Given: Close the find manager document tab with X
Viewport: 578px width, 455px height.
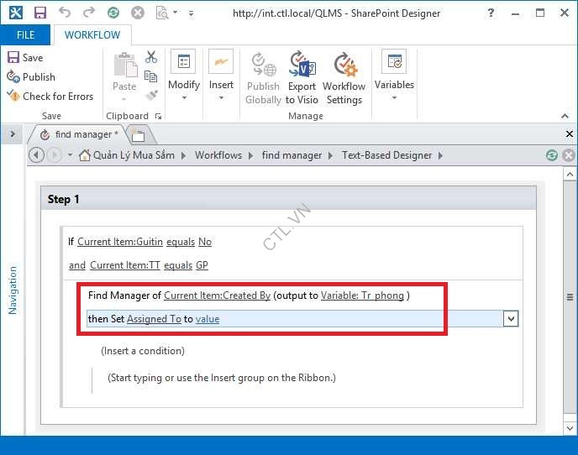Looking at the screenshot, I should point(569,133).
